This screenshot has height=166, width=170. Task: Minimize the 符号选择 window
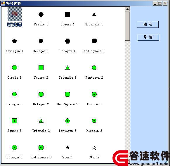point(155,4)
